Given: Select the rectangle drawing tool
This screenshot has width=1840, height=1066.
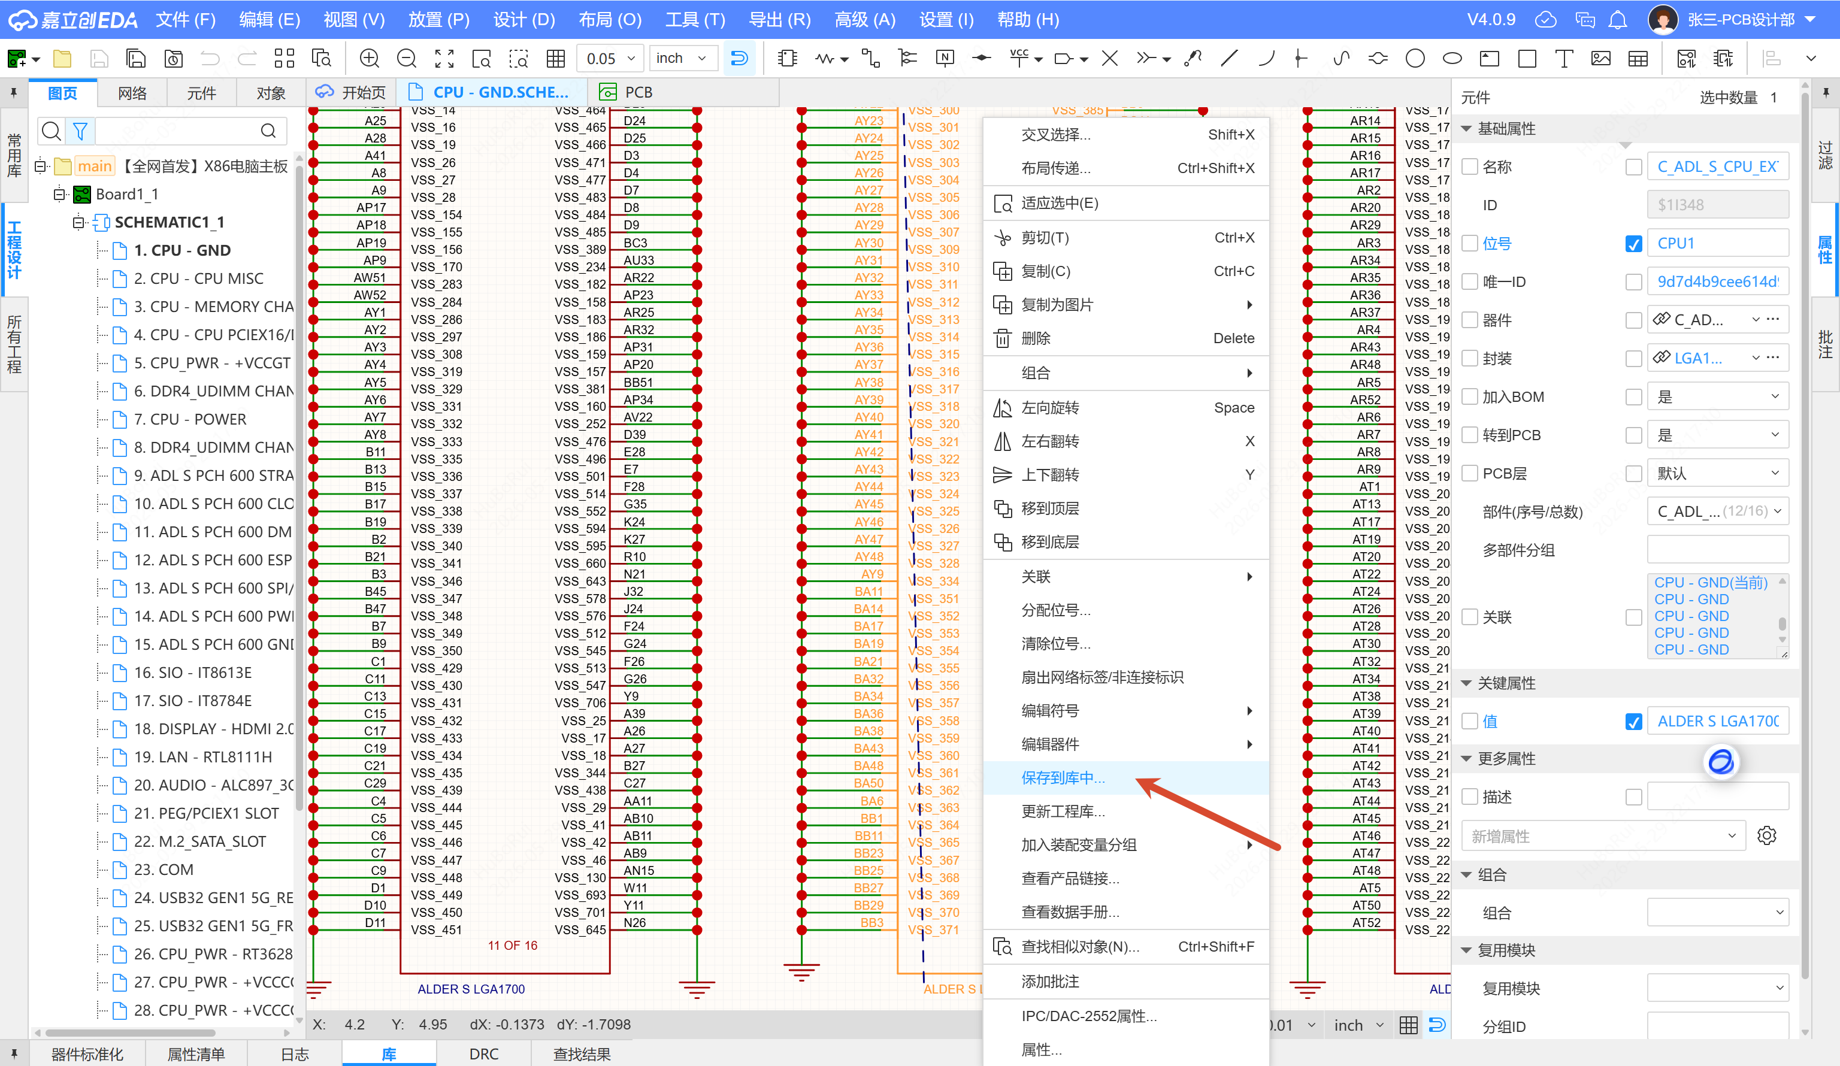Looking at the screenshot, I should [1527, 59].
